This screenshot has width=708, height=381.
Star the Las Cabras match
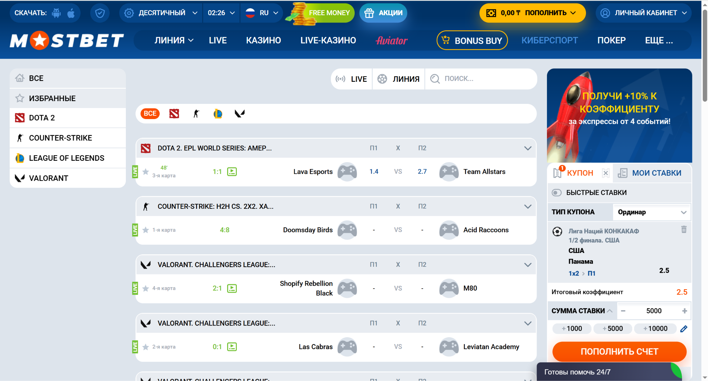(146, 347)
